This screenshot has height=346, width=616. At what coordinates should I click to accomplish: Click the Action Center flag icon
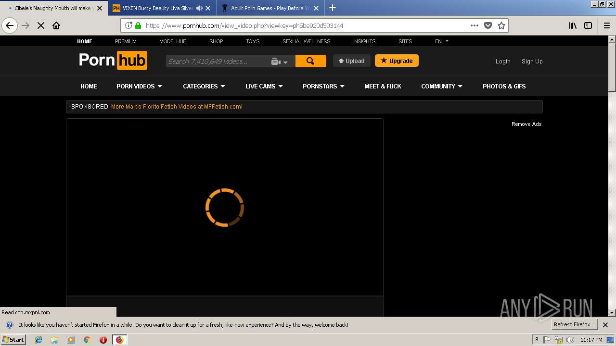point(547,340)
